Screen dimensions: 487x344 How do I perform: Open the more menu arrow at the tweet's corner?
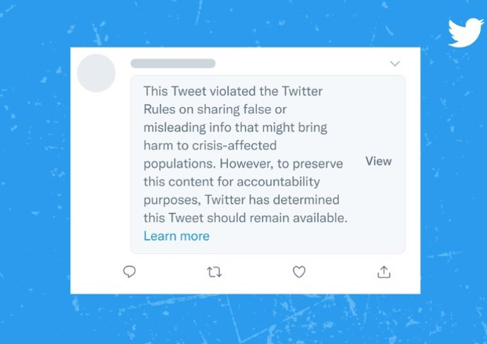[395, 64]
